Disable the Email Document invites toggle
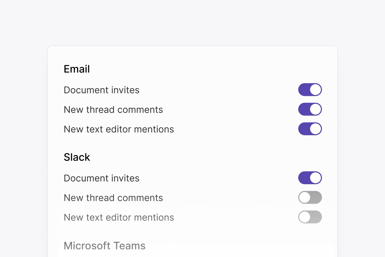Image resolution: width=385 pixels, height=257 pixels. 310,90
